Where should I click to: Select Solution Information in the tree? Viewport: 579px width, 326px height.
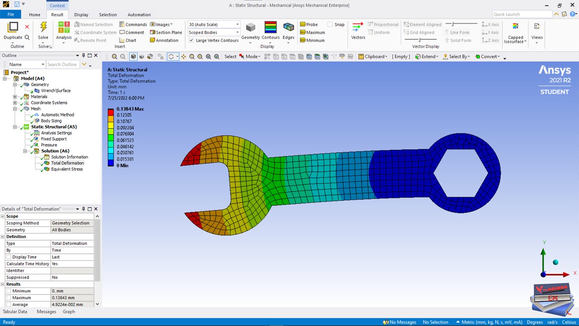pos(70,157)
